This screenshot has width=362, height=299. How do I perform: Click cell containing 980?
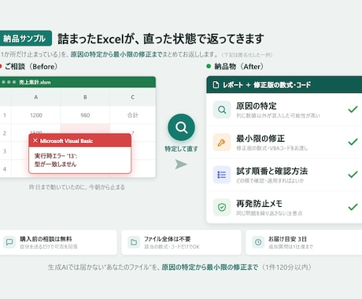[85, 115]
